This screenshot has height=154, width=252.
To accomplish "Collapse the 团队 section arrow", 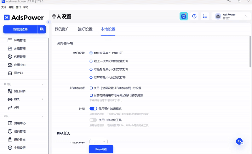I will [x=42, y=116].
